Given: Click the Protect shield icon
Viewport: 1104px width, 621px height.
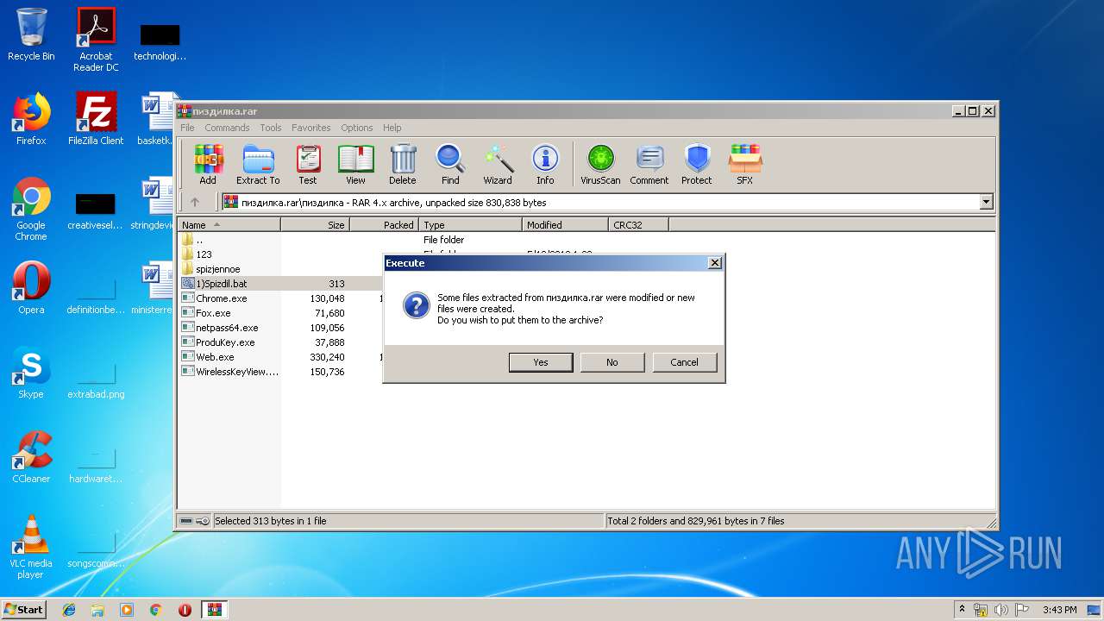Looking at the screenshot, I should [x=697, y=165].
